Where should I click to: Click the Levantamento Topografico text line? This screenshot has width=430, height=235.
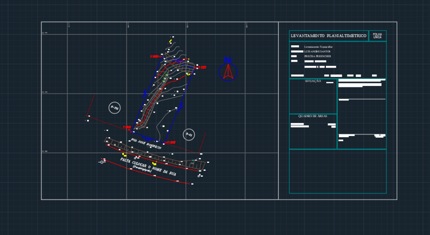(318, 46)
